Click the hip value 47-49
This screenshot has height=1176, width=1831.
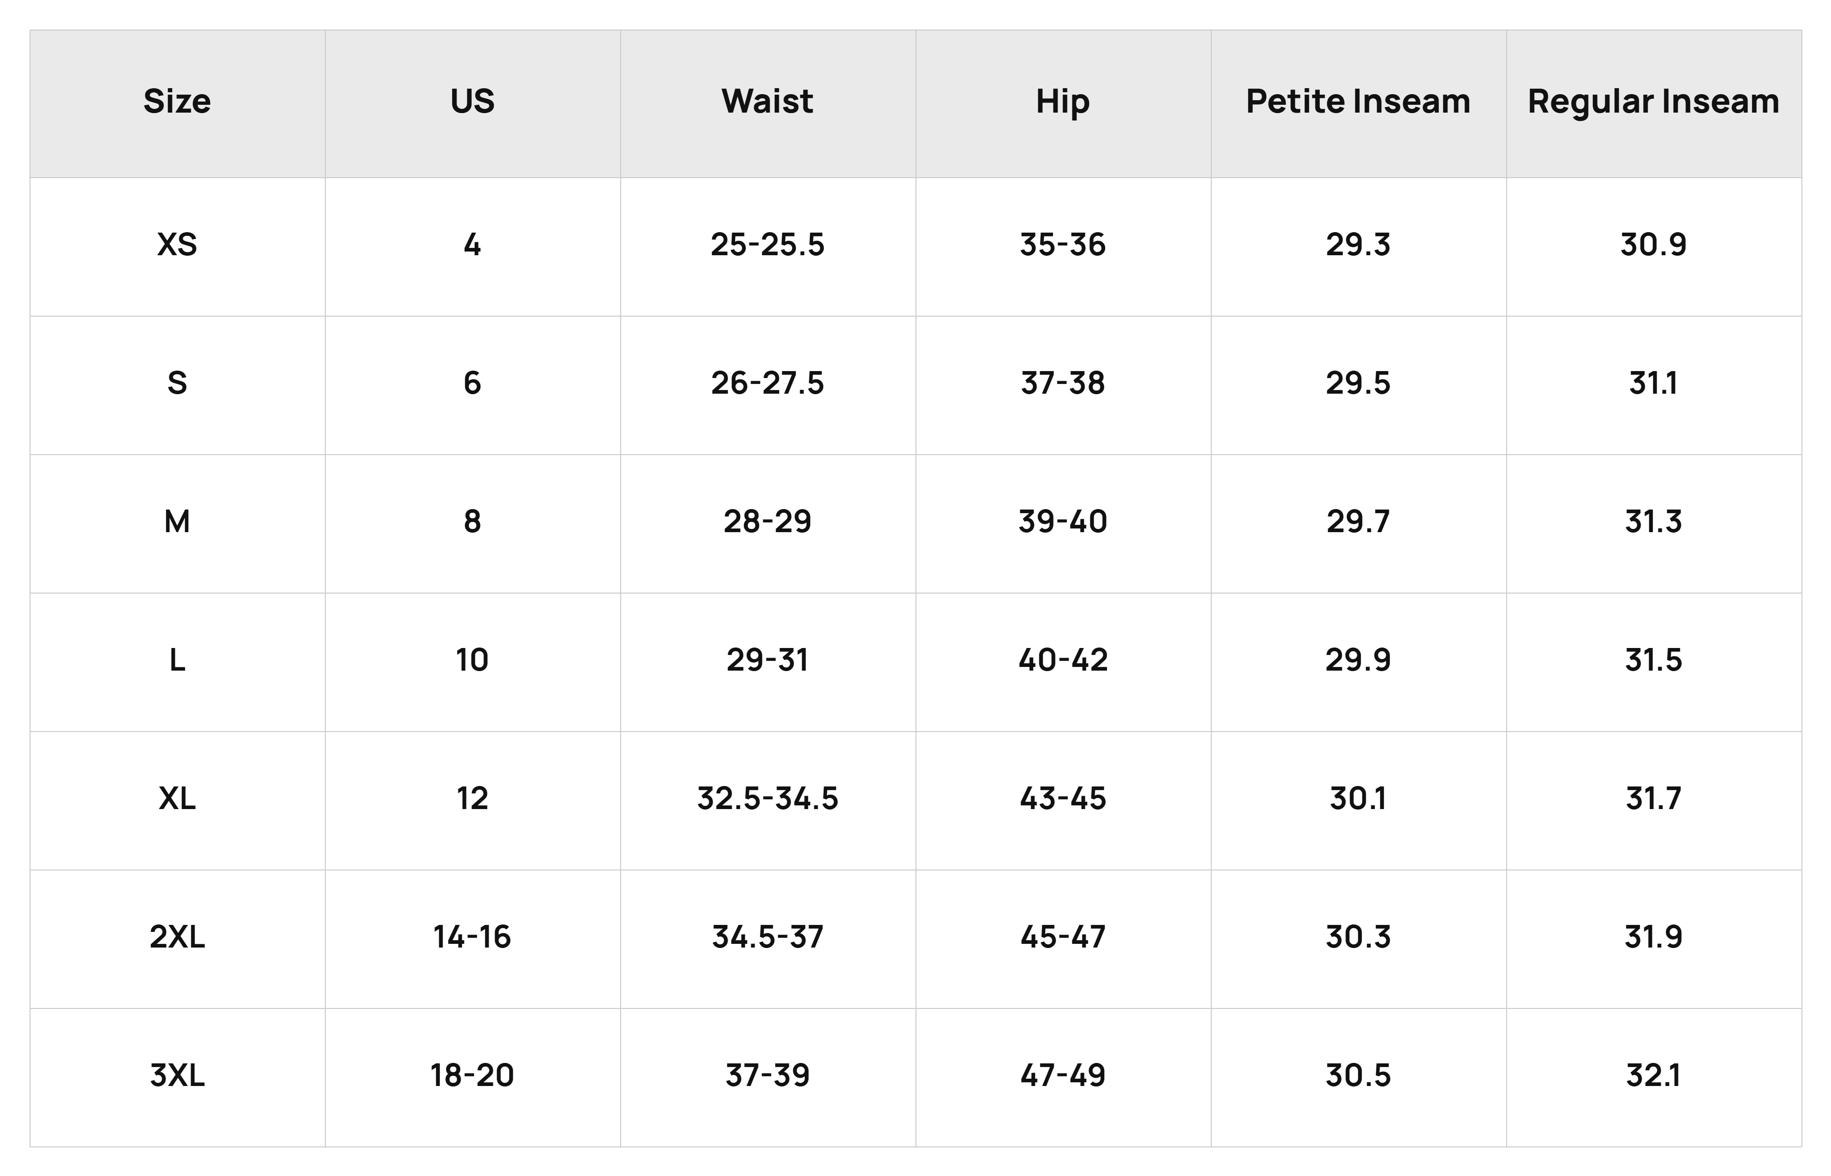coord(1062,1075)
